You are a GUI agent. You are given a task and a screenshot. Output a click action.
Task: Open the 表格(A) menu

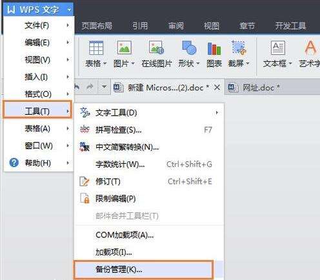click(x=39, y=128)
